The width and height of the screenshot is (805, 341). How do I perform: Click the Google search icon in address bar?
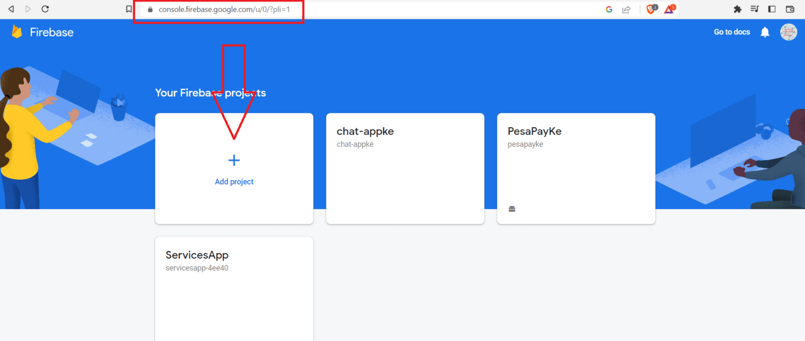pos(609,9)
